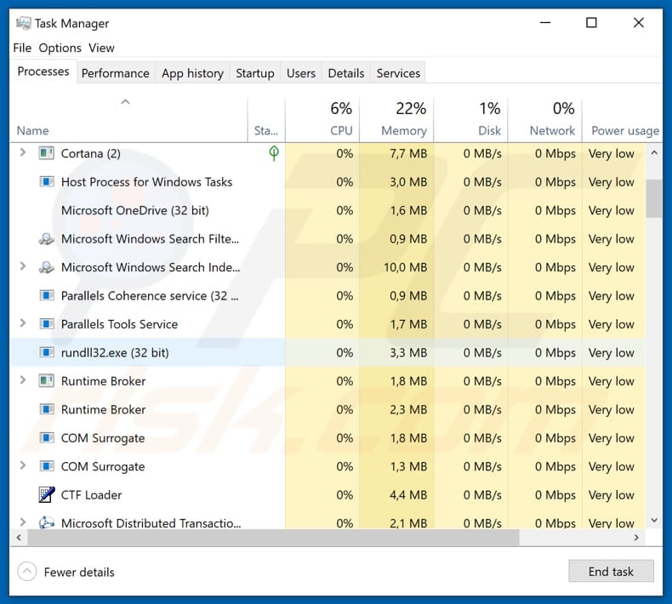This screenshot has height=604, width=672.
Task: Select the CTF Loader process name
Action: coord(91,495)
